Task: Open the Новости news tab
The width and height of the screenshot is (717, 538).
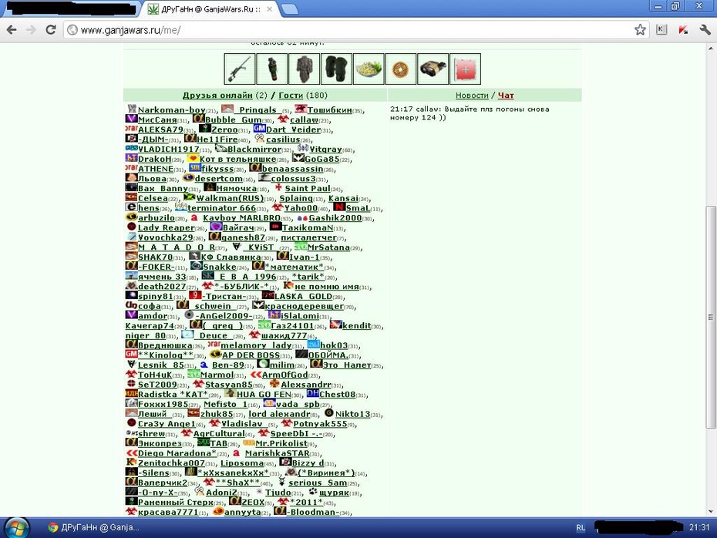Action: tap(472, 95)
